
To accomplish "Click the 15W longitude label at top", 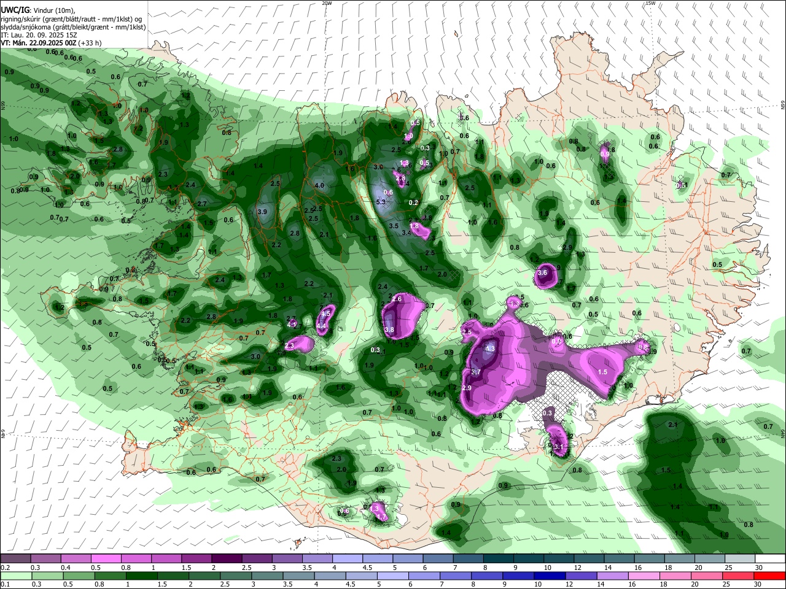I will (650, 3).
